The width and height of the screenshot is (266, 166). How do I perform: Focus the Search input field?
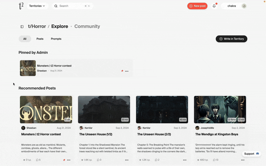pyautogui.click(x=72, y=6)
